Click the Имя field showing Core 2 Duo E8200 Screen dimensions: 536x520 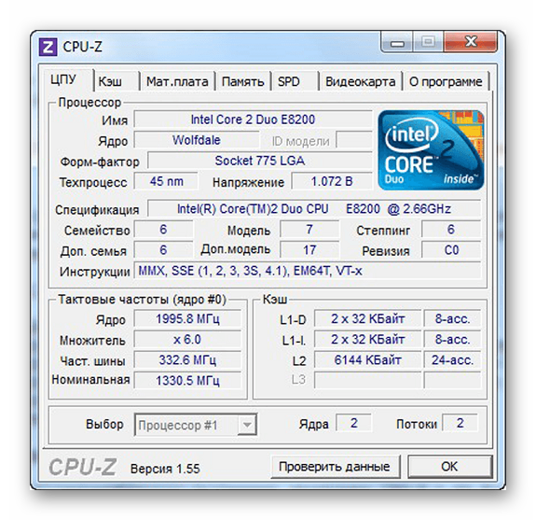[253, 119]
